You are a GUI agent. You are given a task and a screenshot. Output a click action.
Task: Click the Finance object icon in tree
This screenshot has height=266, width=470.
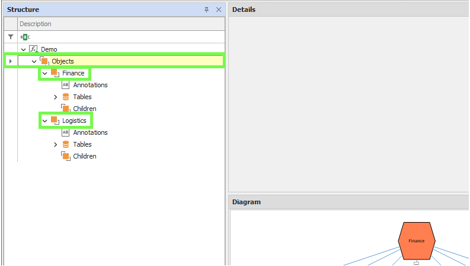55,73
